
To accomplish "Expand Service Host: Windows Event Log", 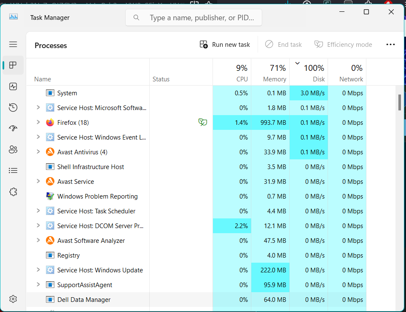I will click(38, 137).
